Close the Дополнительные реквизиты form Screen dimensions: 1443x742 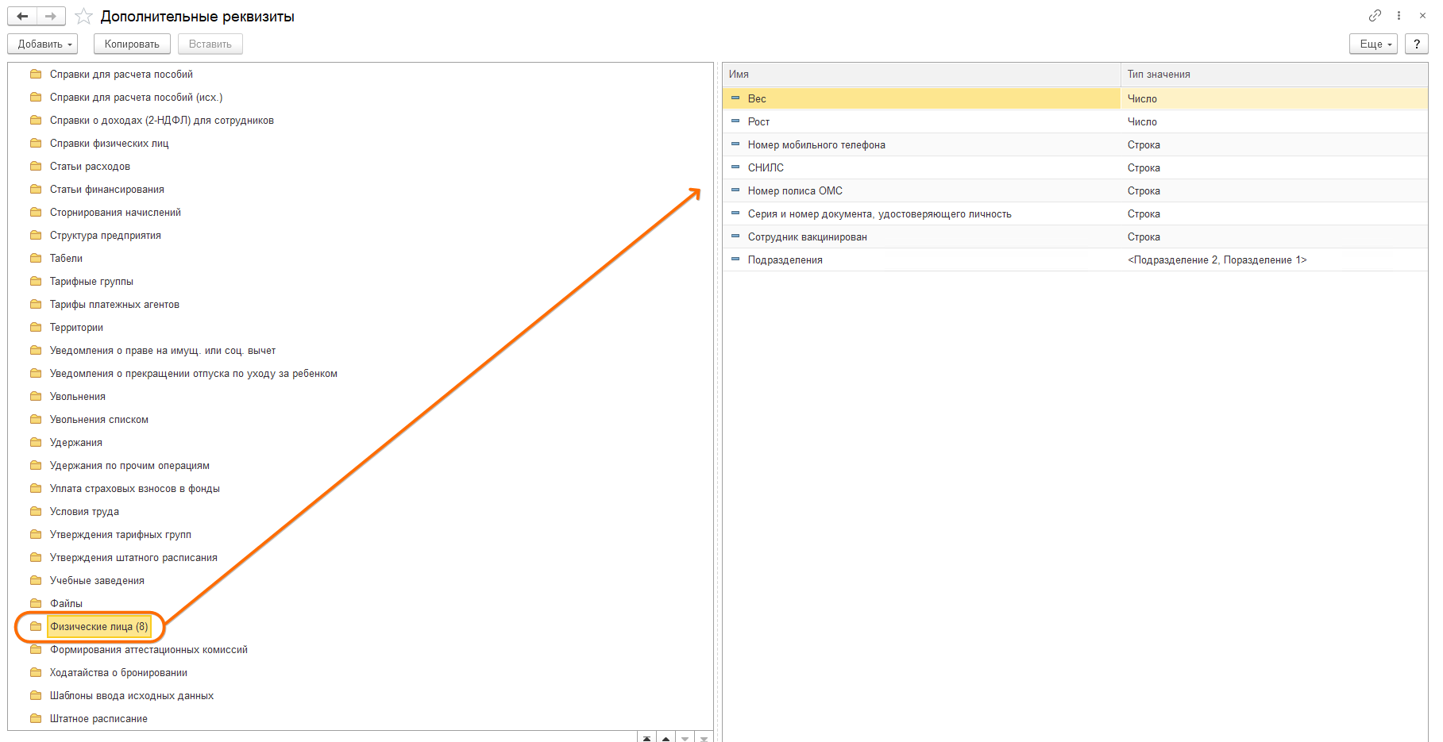point(1422,15)
